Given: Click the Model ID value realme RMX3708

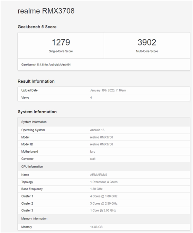Looking at the screenshot, I should [101, 144].
